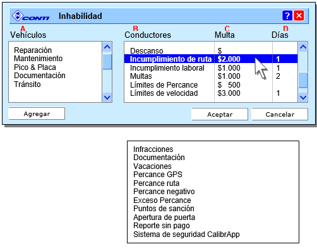Click the $ 500 fine value
The height and width of the screenshot is (249, 317).
(x=229, y=85)
